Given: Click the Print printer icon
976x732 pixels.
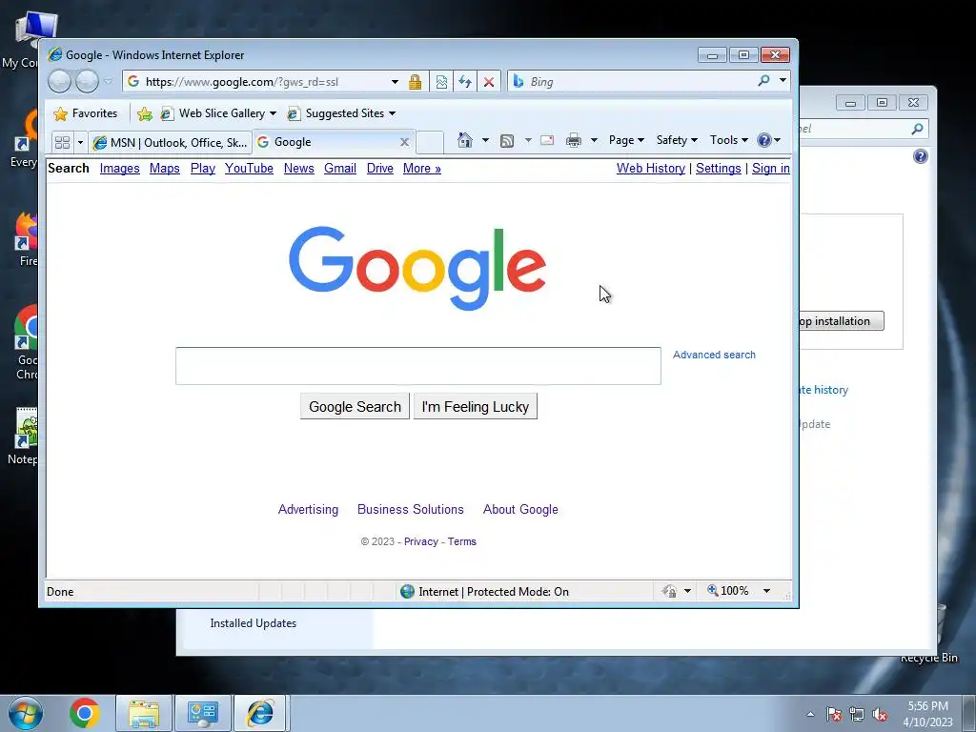Looking at the screenshot, I should click(x=573, y=140).
